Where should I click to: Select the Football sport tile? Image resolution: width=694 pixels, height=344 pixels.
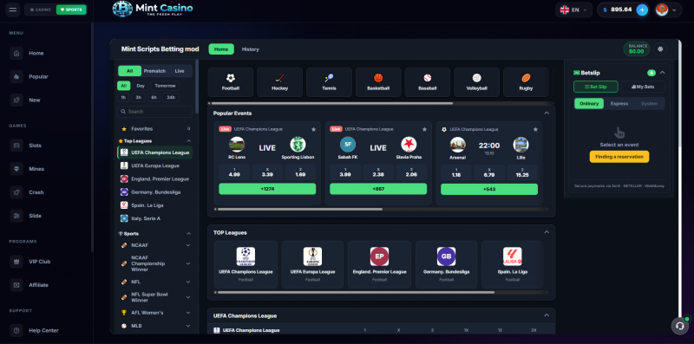(231, 81)
